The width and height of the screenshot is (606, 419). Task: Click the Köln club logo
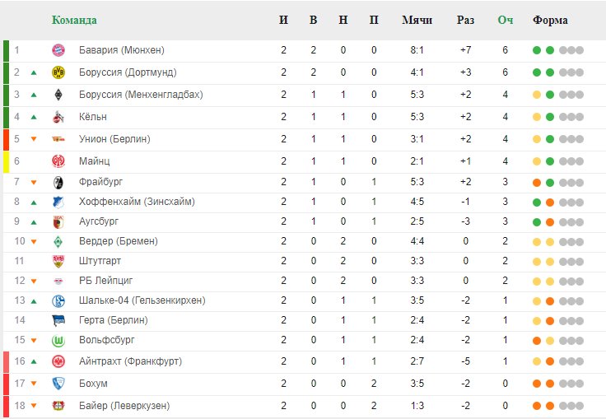58,117
